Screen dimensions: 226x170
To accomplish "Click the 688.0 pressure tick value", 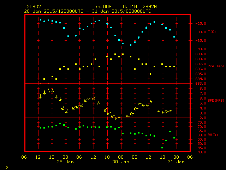I will click(201, 59).
